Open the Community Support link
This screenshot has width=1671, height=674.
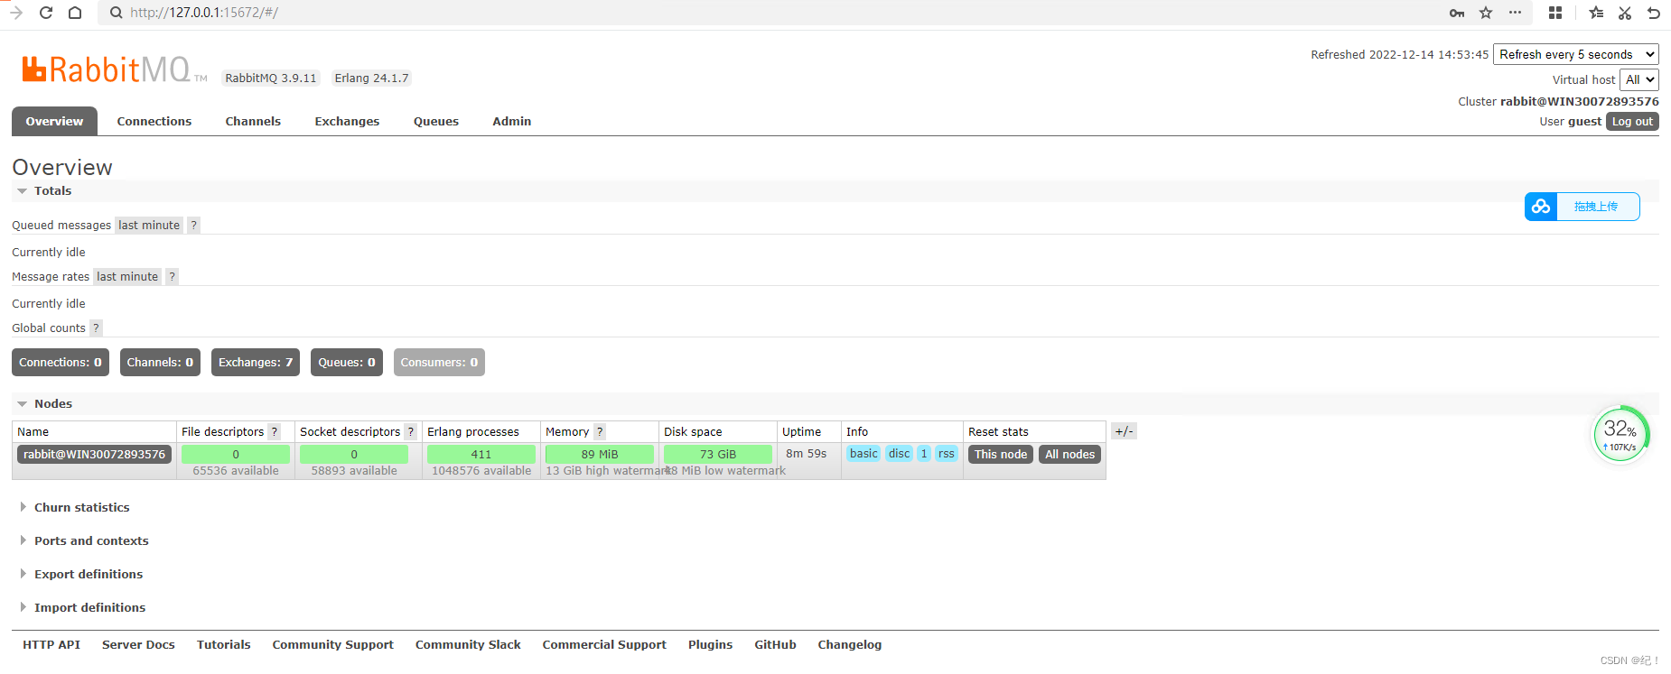pos(333,645)
